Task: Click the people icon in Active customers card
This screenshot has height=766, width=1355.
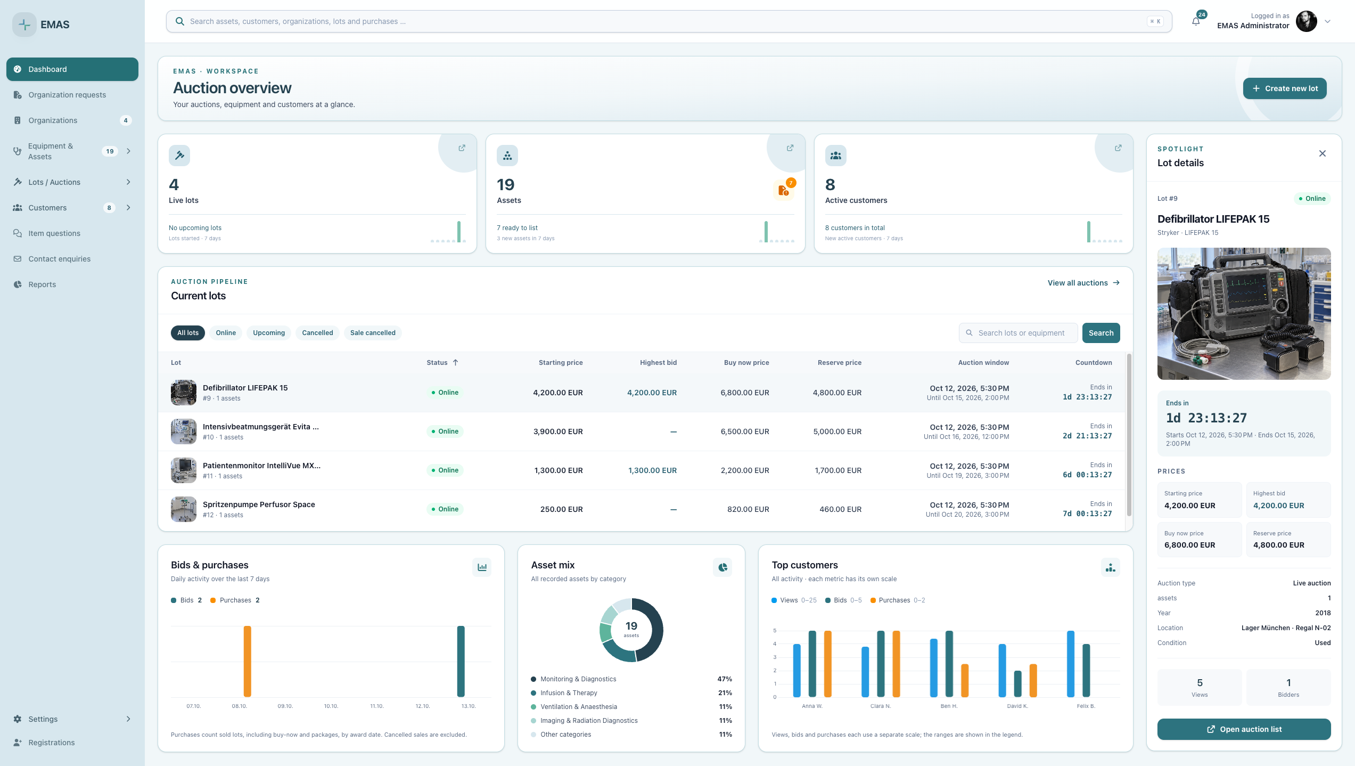Action: pos(836,156)
